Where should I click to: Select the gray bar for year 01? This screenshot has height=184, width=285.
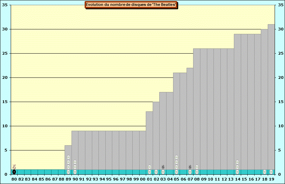(149, 140)
